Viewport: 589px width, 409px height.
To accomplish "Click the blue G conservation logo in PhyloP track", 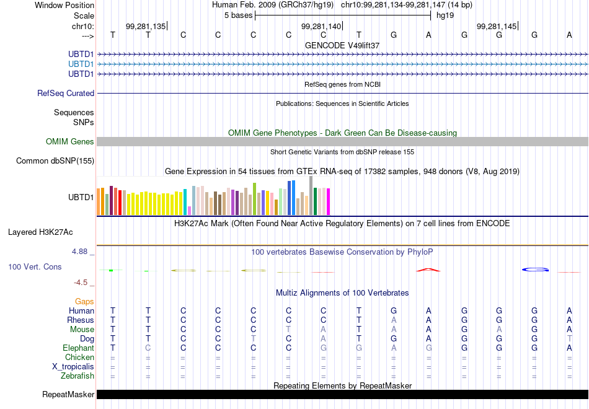I will tap(535, 270).
